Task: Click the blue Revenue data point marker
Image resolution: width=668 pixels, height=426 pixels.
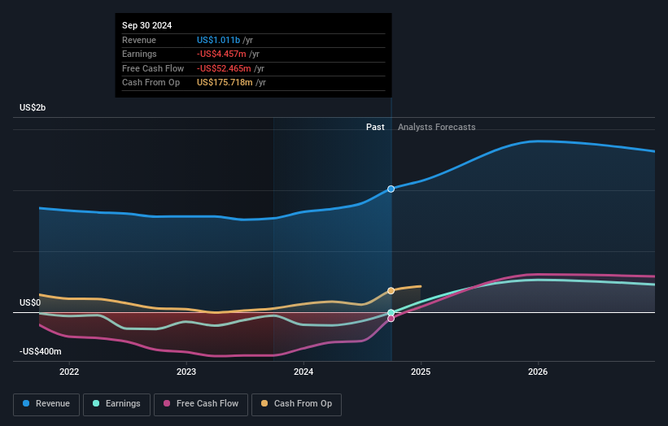Action: click(x=391, y=189)
